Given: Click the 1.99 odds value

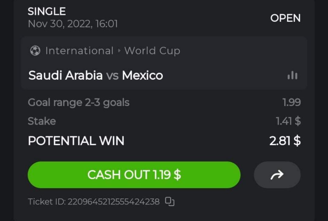Looking at the screenshot, I should click(292, 102).
